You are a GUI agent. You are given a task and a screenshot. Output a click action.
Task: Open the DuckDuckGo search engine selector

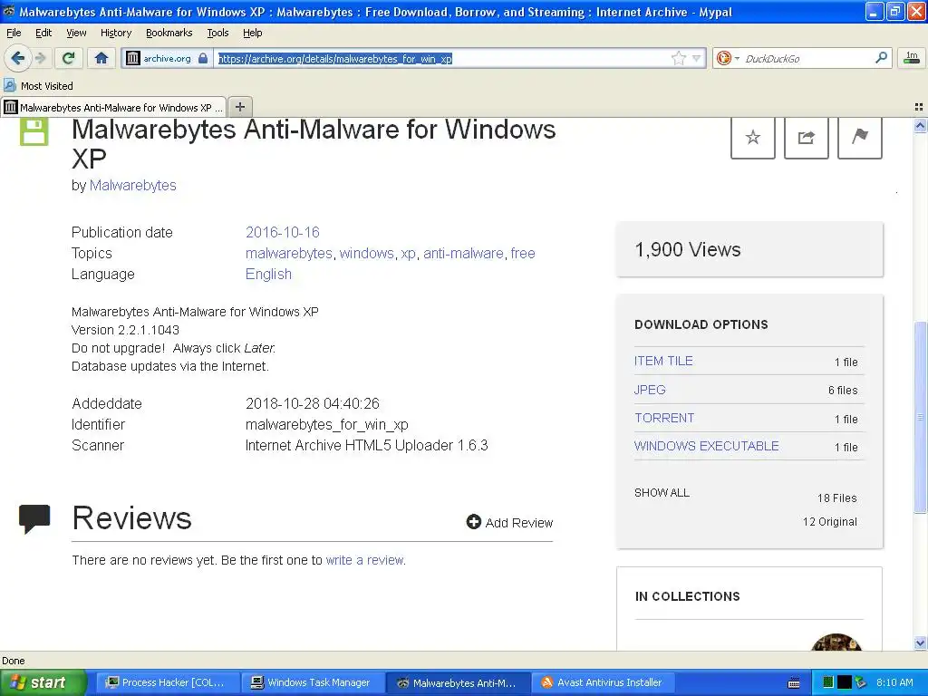click(728, 58)
